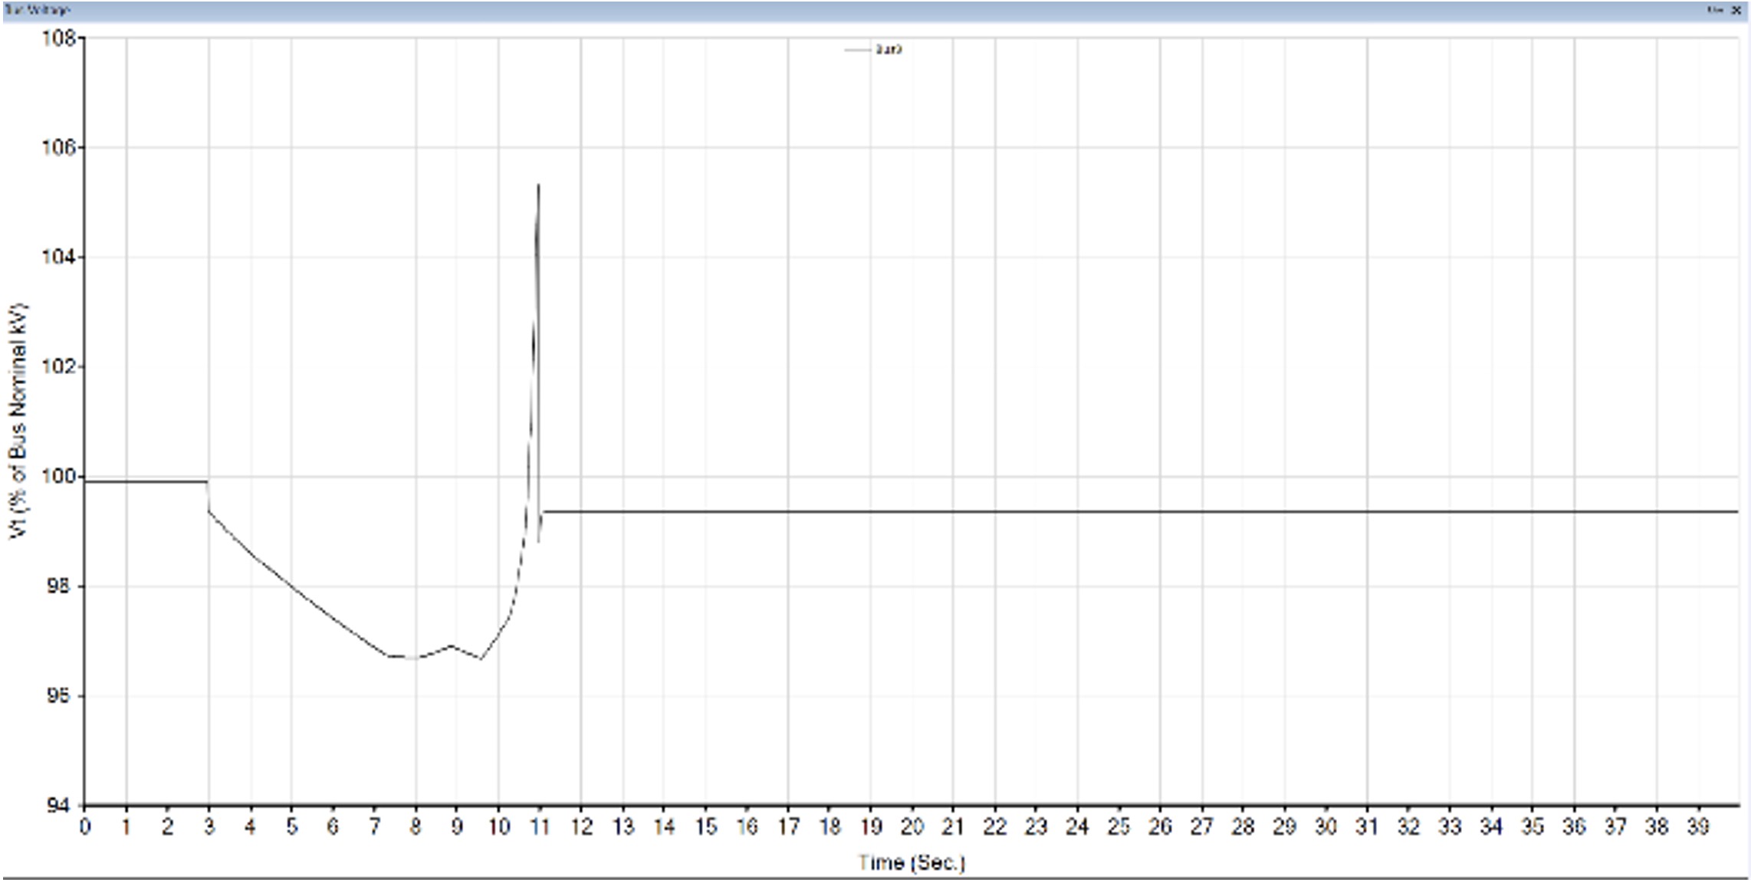Click the 39 tick label on time axis
Screen dimensions: 1751x880
[x=1698, y=827]
